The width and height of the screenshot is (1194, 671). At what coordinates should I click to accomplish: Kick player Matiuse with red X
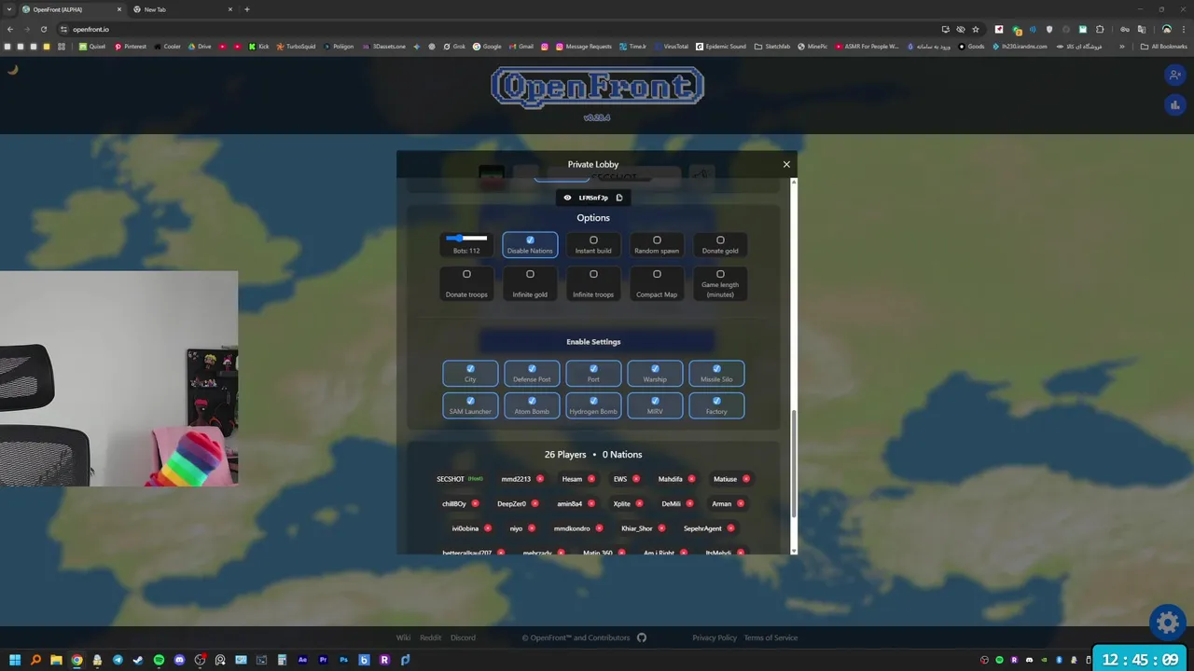pos(746,479)
